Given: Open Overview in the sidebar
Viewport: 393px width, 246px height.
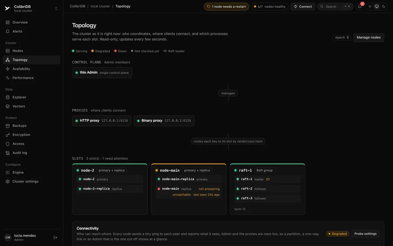Looking at the screenshot, I should 31,22.
